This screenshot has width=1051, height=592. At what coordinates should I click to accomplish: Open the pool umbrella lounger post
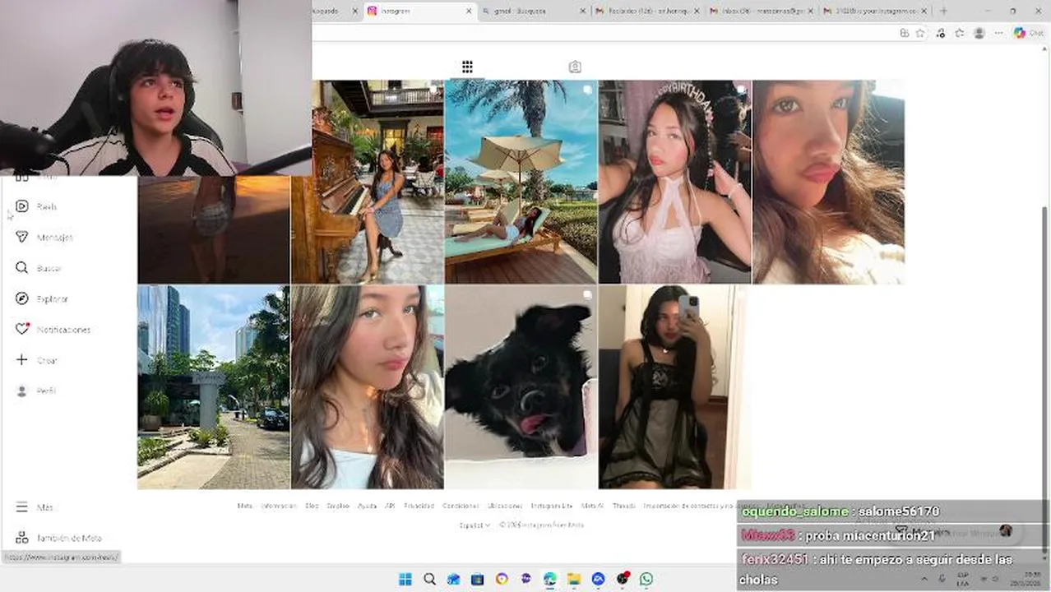tap(521, 182)
